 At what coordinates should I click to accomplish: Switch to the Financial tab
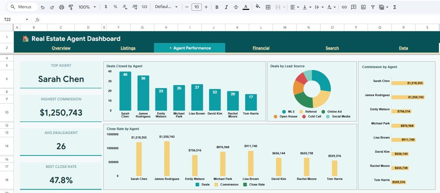click(261, 48)
